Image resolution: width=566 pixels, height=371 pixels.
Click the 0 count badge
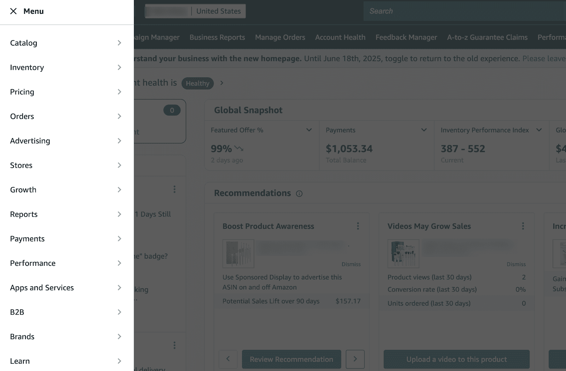coord(172,110)
